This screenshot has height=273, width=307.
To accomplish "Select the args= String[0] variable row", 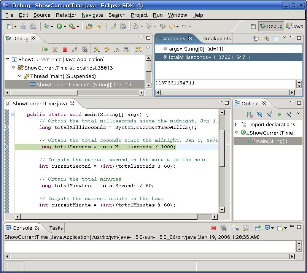I will click(x=229, y=49).
